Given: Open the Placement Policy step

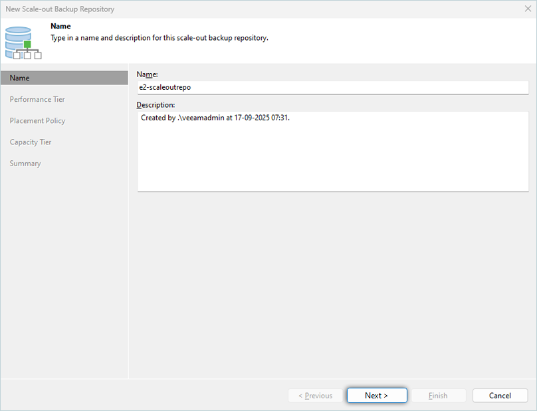Looking at the screenshot, I should 37,120.
